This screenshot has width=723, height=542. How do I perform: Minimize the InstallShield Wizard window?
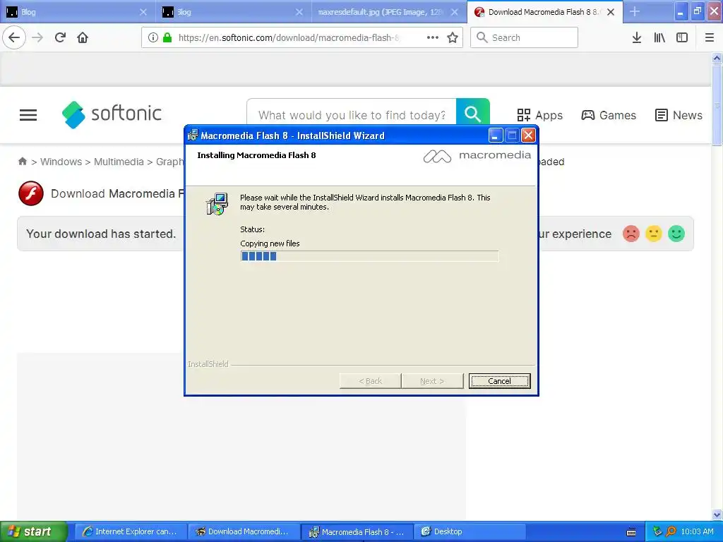(x=495, y=135)
